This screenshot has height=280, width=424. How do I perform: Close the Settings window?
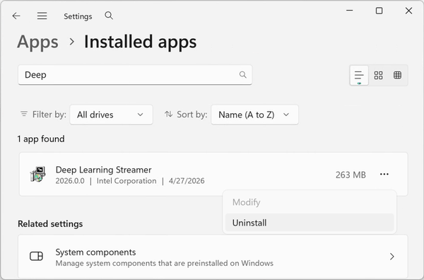408,11
